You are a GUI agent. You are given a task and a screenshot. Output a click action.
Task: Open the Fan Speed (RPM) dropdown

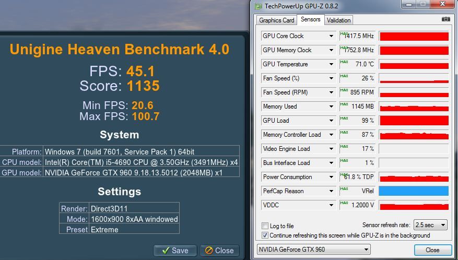point(331,92)
